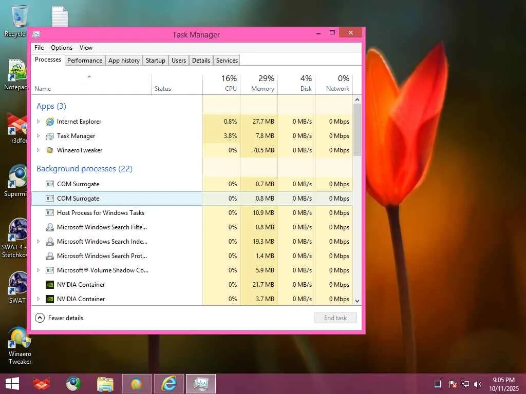
Task: Collapse view with Fewer details
Action: click(x=59, y=318)
